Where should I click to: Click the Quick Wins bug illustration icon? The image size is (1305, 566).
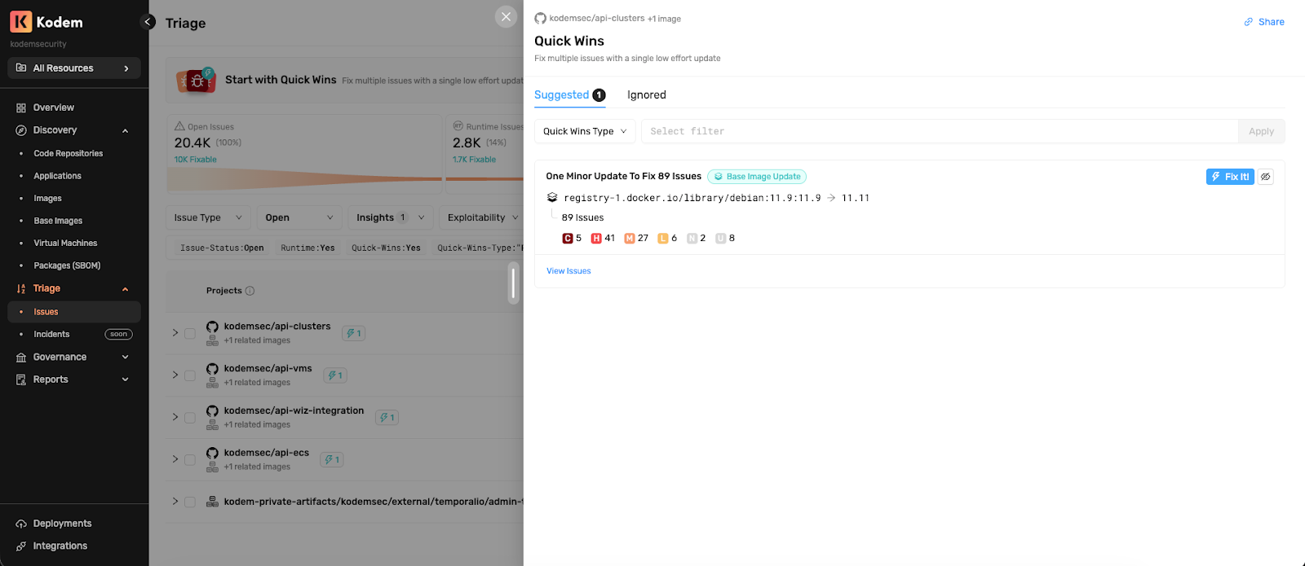click(x=197, y=80)
